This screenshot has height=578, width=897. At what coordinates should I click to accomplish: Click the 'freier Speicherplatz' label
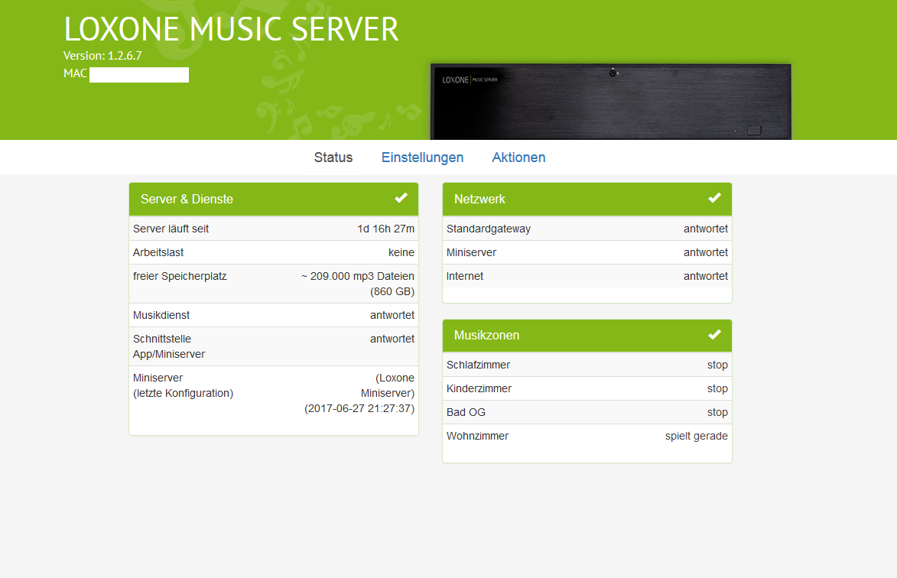180,276
